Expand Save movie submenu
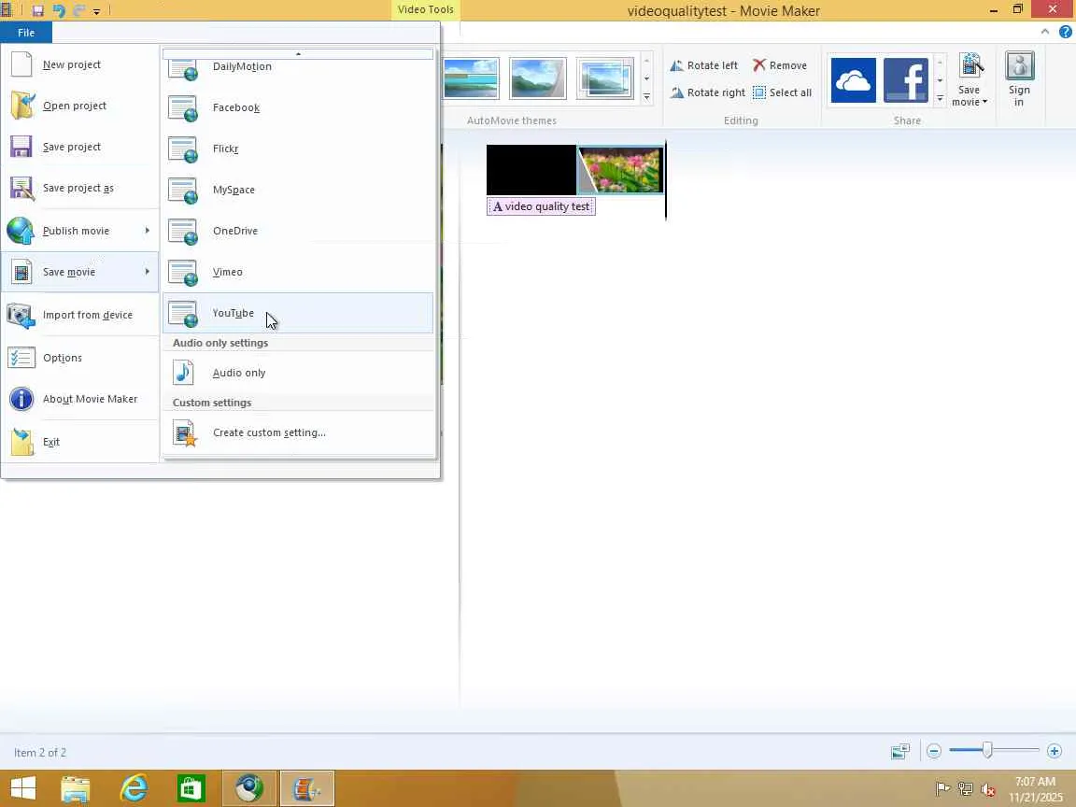 click(x=79, y=272)
